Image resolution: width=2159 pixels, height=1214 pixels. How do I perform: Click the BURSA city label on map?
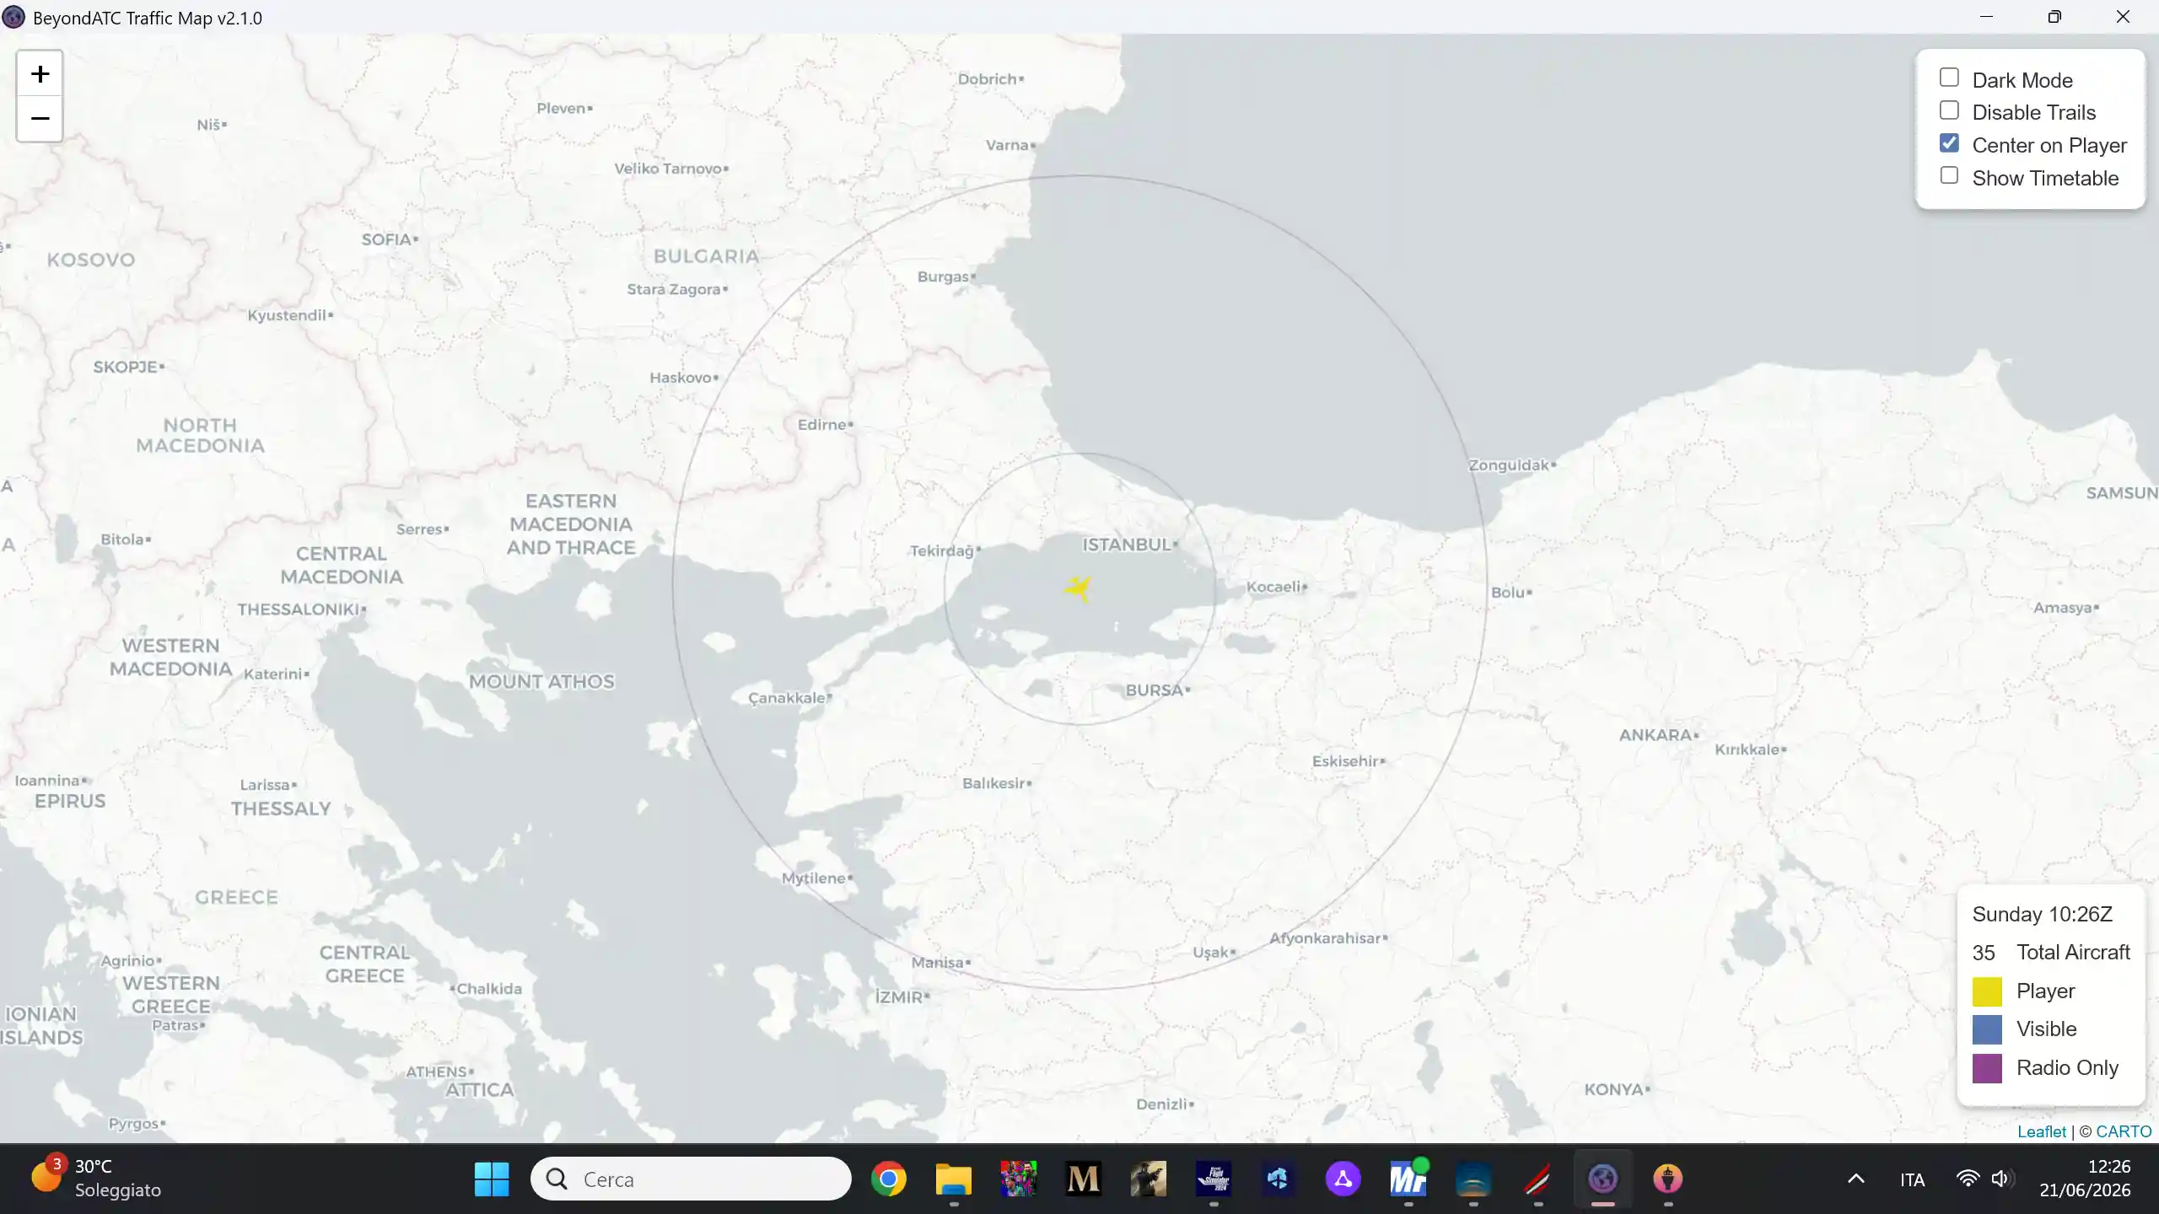pyautogui.click(x=1155, y=690)
